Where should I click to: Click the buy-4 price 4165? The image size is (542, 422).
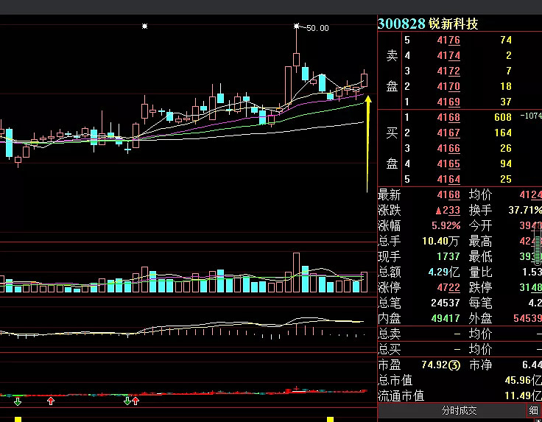448,163
